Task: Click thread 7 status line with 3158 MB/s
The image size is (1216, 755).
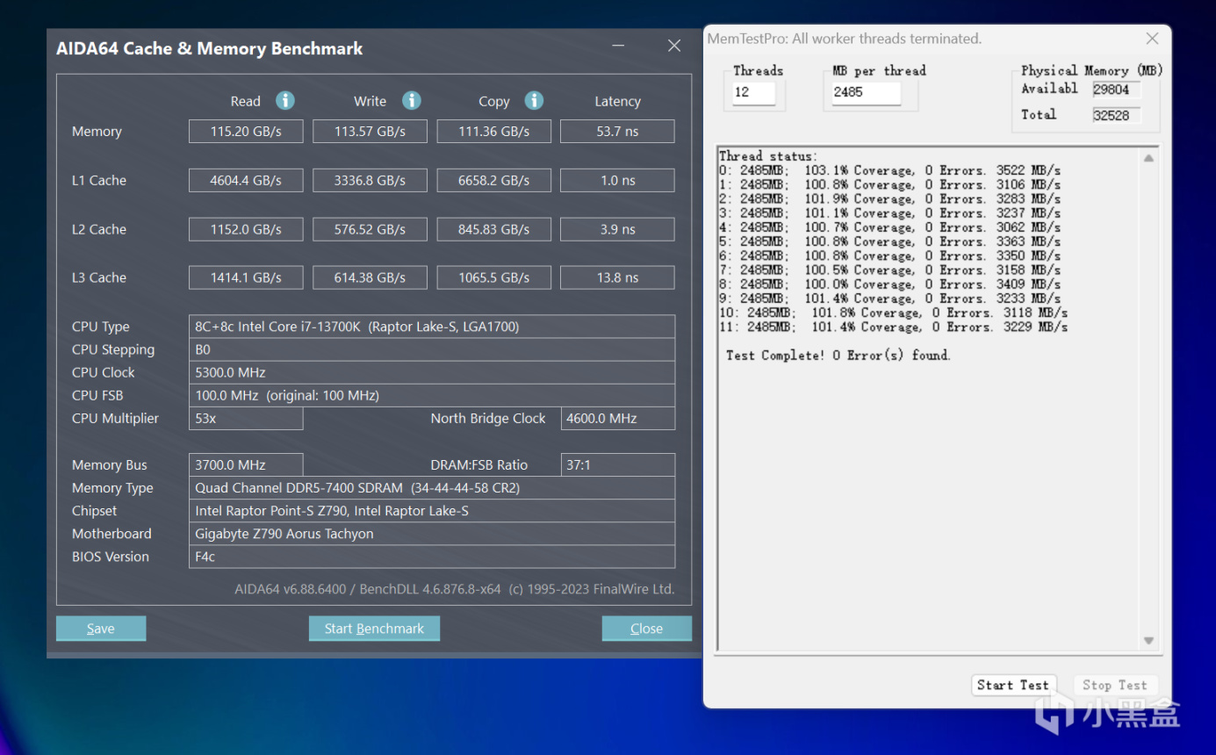Action: pos(889,270)
